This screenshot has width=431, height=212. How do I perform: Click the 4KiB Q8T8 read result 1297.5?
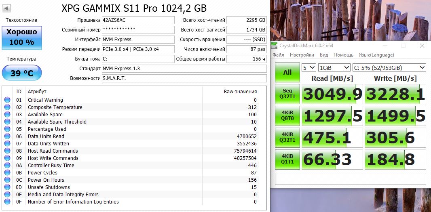332,116
